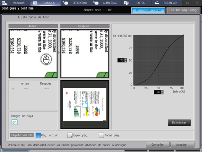Screen dimensions: 202x152
Task: Click the Intro value field showing 68
Action: point(157,92)
